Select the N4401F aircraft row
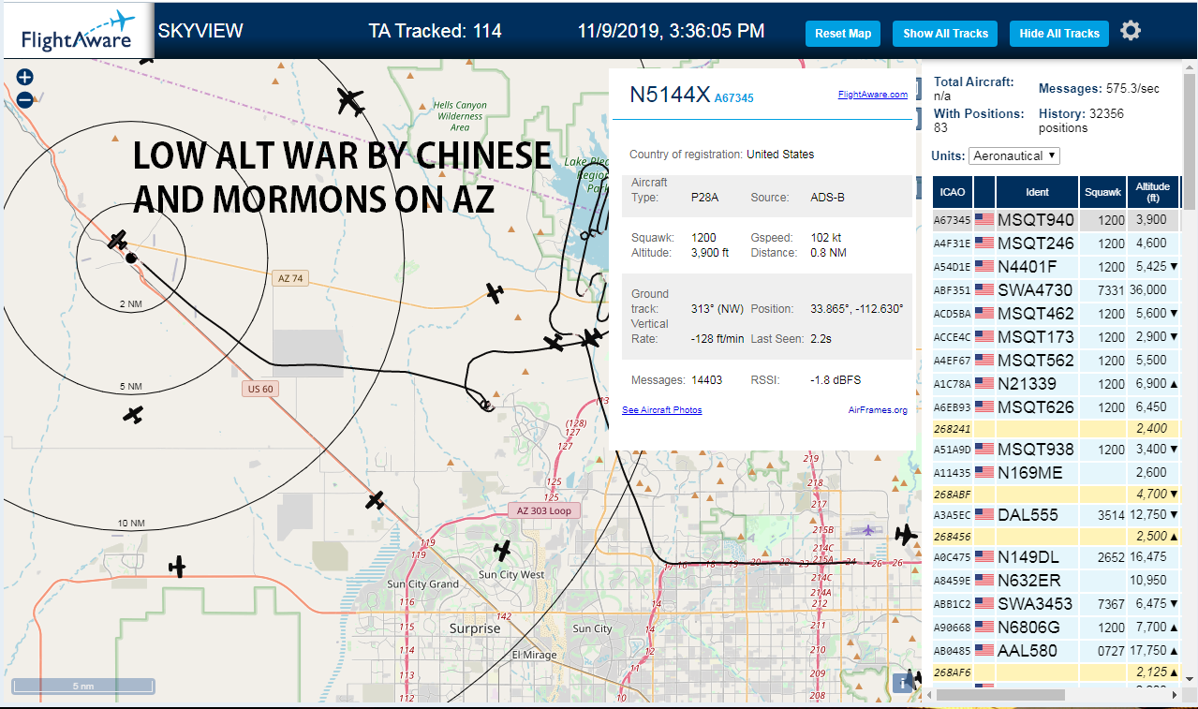Image resolution: width=1198 pixels, height=709 pixels. (1056, 267)
